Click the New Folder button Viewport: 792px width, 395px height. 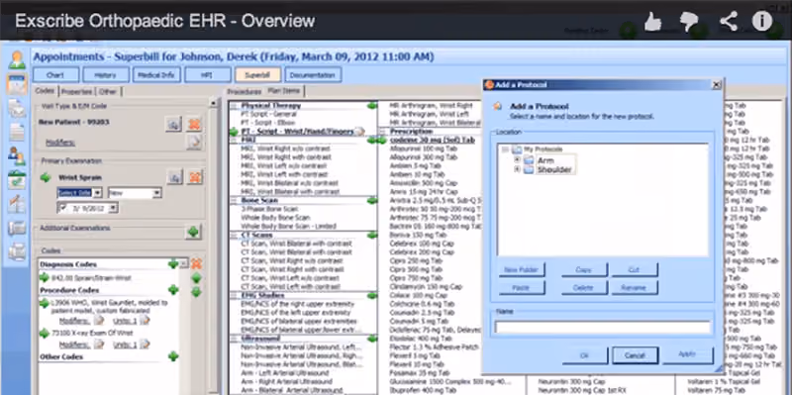point(522,269)
